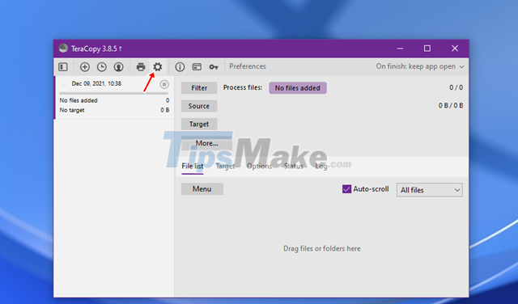Image resolution: width=518 pixels, height=304 pixels.
Task: Close the TeraCopy window
Action: (x=455, y=49)
